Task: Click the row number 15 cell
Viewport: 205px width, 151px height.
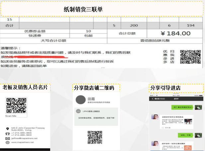Action: pos(10,20)
